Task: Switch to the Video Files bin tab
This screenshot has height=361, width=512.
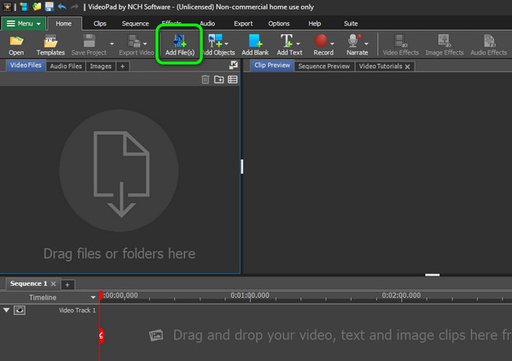Action: coord(26,66)
